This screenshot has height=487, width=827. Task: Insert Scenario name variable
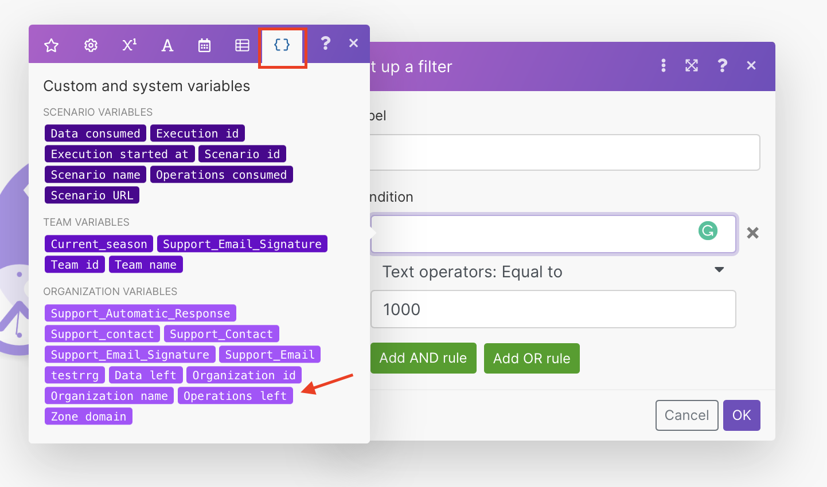[95, 175]
